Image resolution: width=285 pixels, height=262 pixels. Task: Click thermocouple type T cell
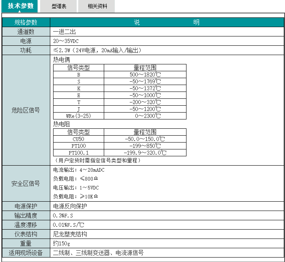79,102
